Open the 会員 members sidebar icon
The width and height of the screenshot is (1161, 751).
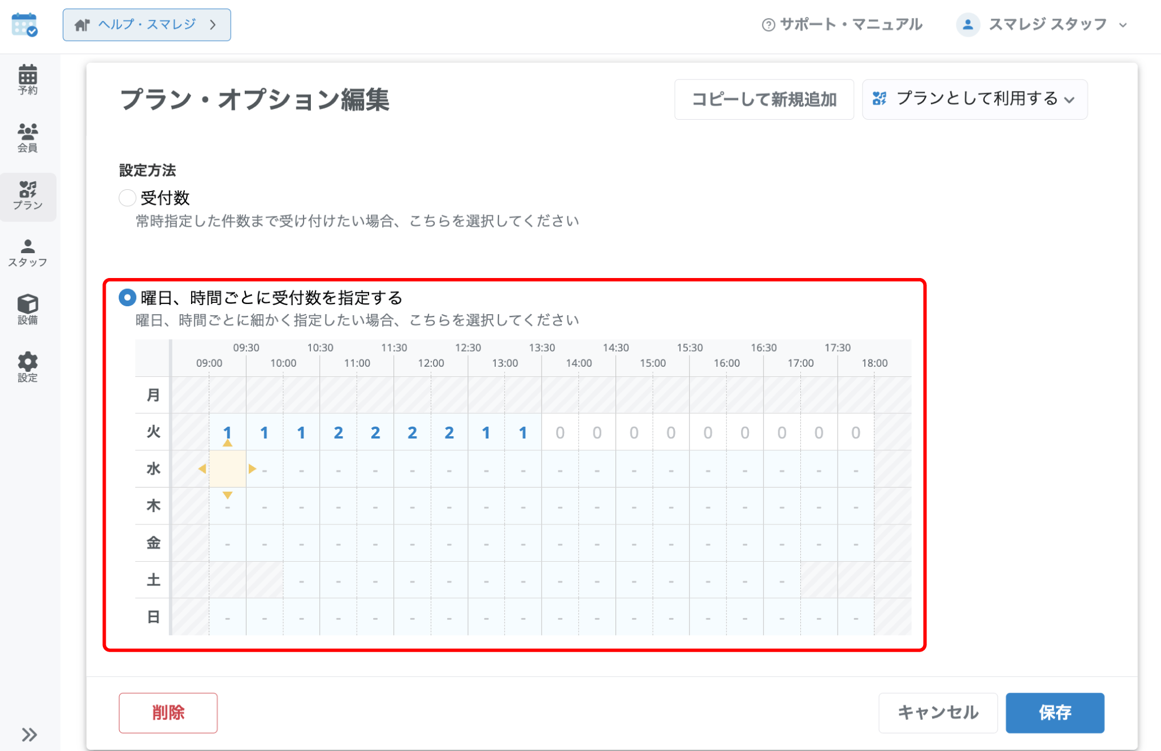28,138
